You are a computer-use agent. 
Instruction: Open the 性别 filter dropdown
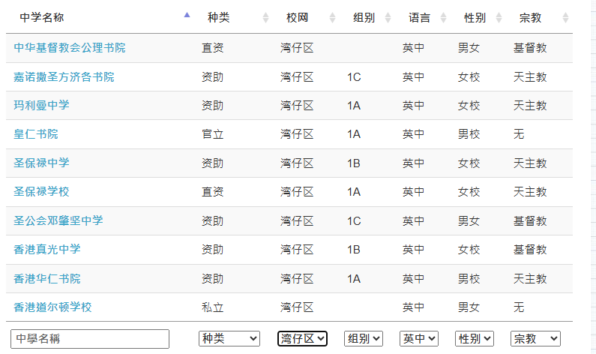point(475,338)
